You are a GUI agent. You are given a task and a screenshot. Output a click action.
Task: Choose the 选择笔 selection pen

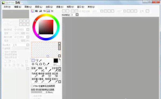(x=48, y=75)
